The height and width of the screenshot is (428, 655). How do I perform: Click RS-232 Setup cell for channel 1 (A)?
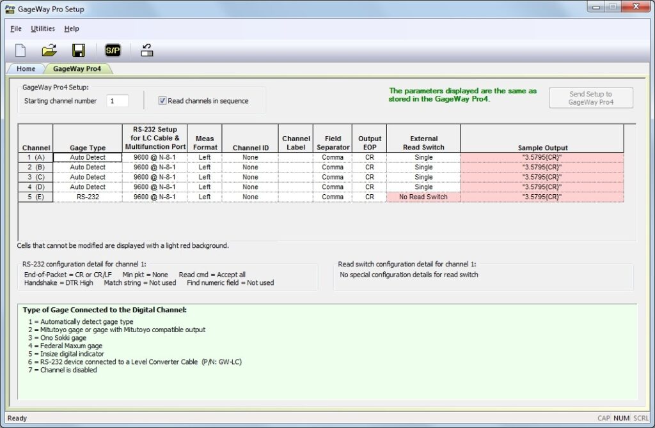point(155,157)
